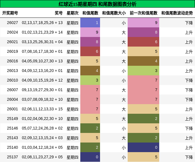Click blue 和值尾数 cell 1 in row 26027
The height and width of the screenshot is (162, 195).
pos(90,23)
